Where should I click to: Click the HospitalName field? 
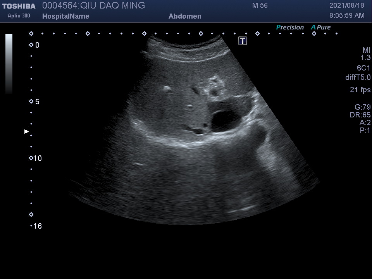click(65, 16)
